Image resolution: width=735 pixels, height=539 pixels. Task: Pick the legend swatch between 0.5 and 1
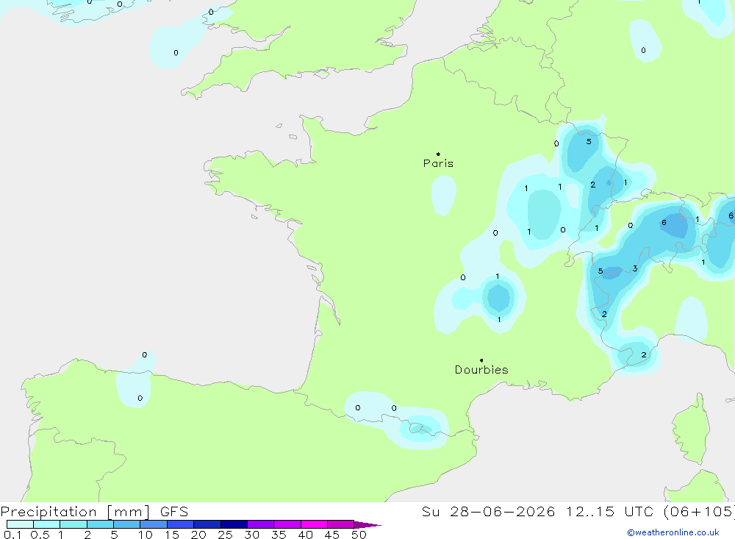click(47, 524)
